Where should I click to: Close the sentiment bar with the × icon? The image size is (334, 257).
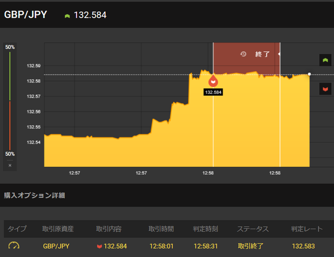(x=10, y=165)
